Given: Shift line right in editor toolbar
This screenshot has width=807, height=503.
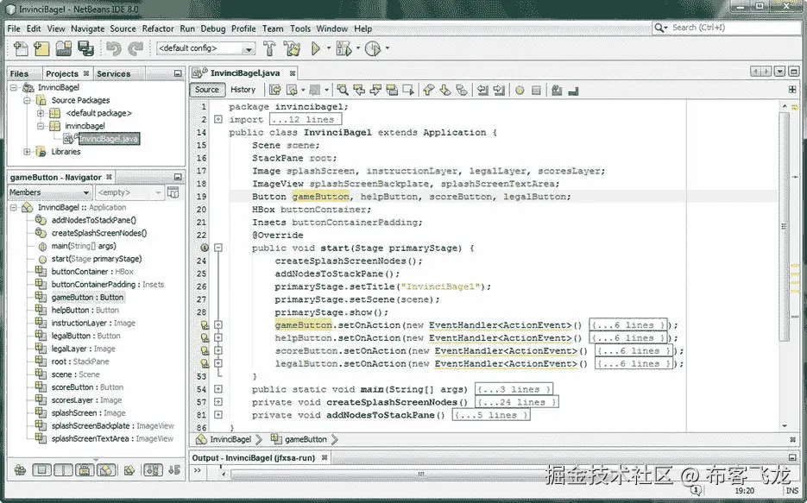Looking at the screenshot, I should point(499,91).
